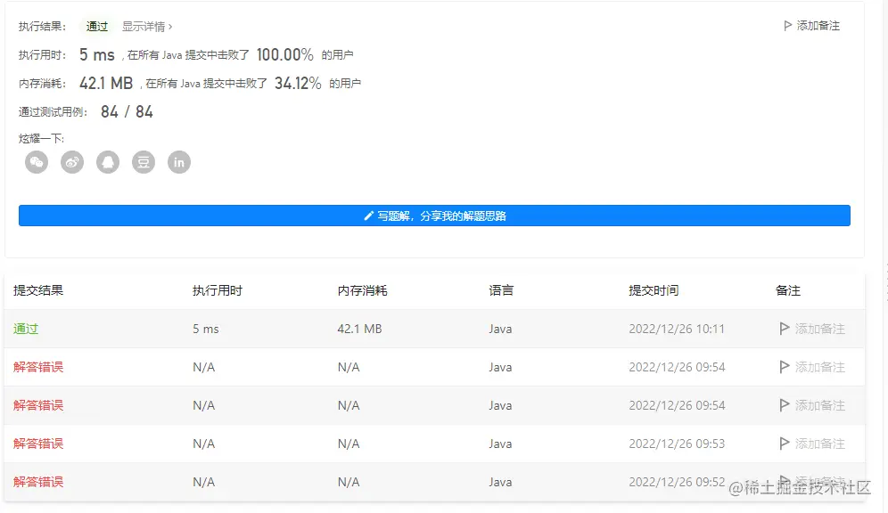Viewport: 888px width, 513px height.
Task: Share result via Douban icon
Action: point(144,162)
